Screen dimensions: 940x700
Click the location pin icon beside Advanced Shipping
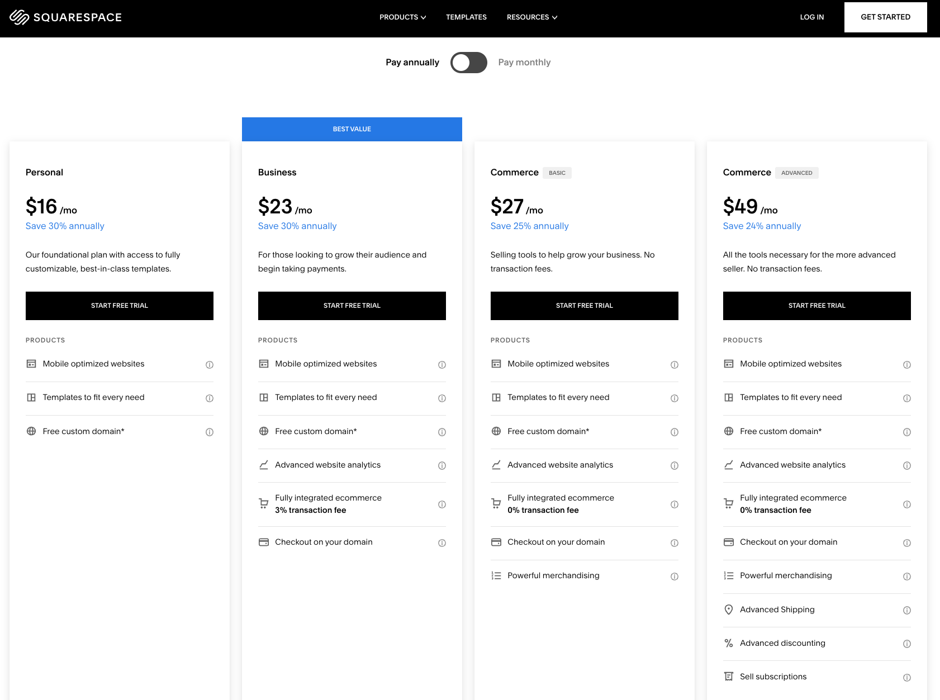(729, 609)
